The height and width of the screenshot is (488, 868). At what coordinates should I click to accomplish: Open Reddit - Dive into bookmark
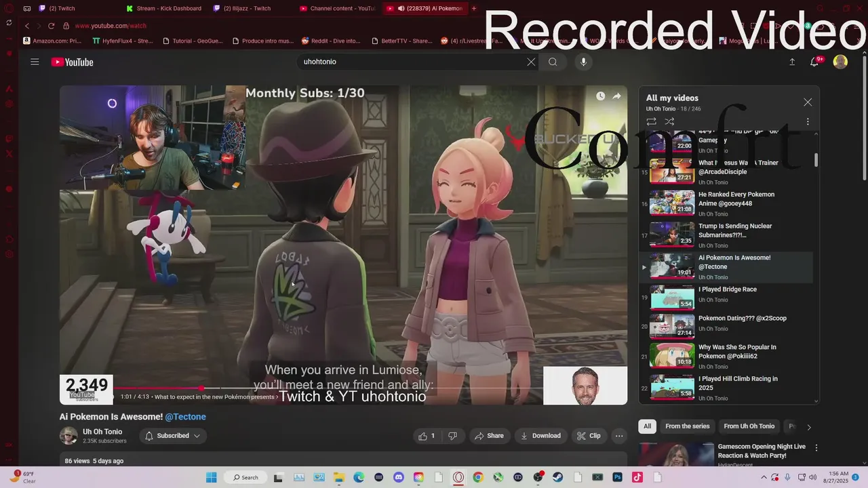pyautogui.click(x=331, y=41)
